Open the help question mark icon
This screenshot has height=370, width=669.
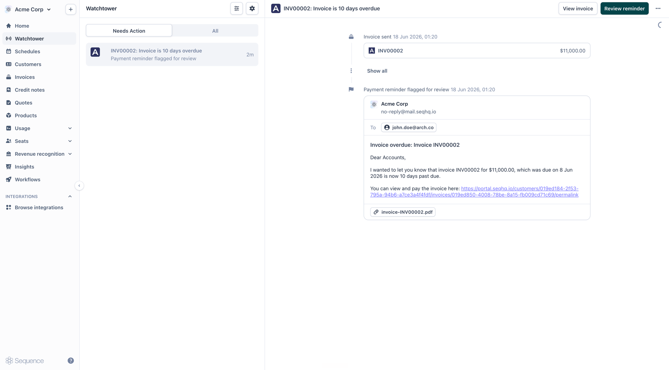coord(71,361)
